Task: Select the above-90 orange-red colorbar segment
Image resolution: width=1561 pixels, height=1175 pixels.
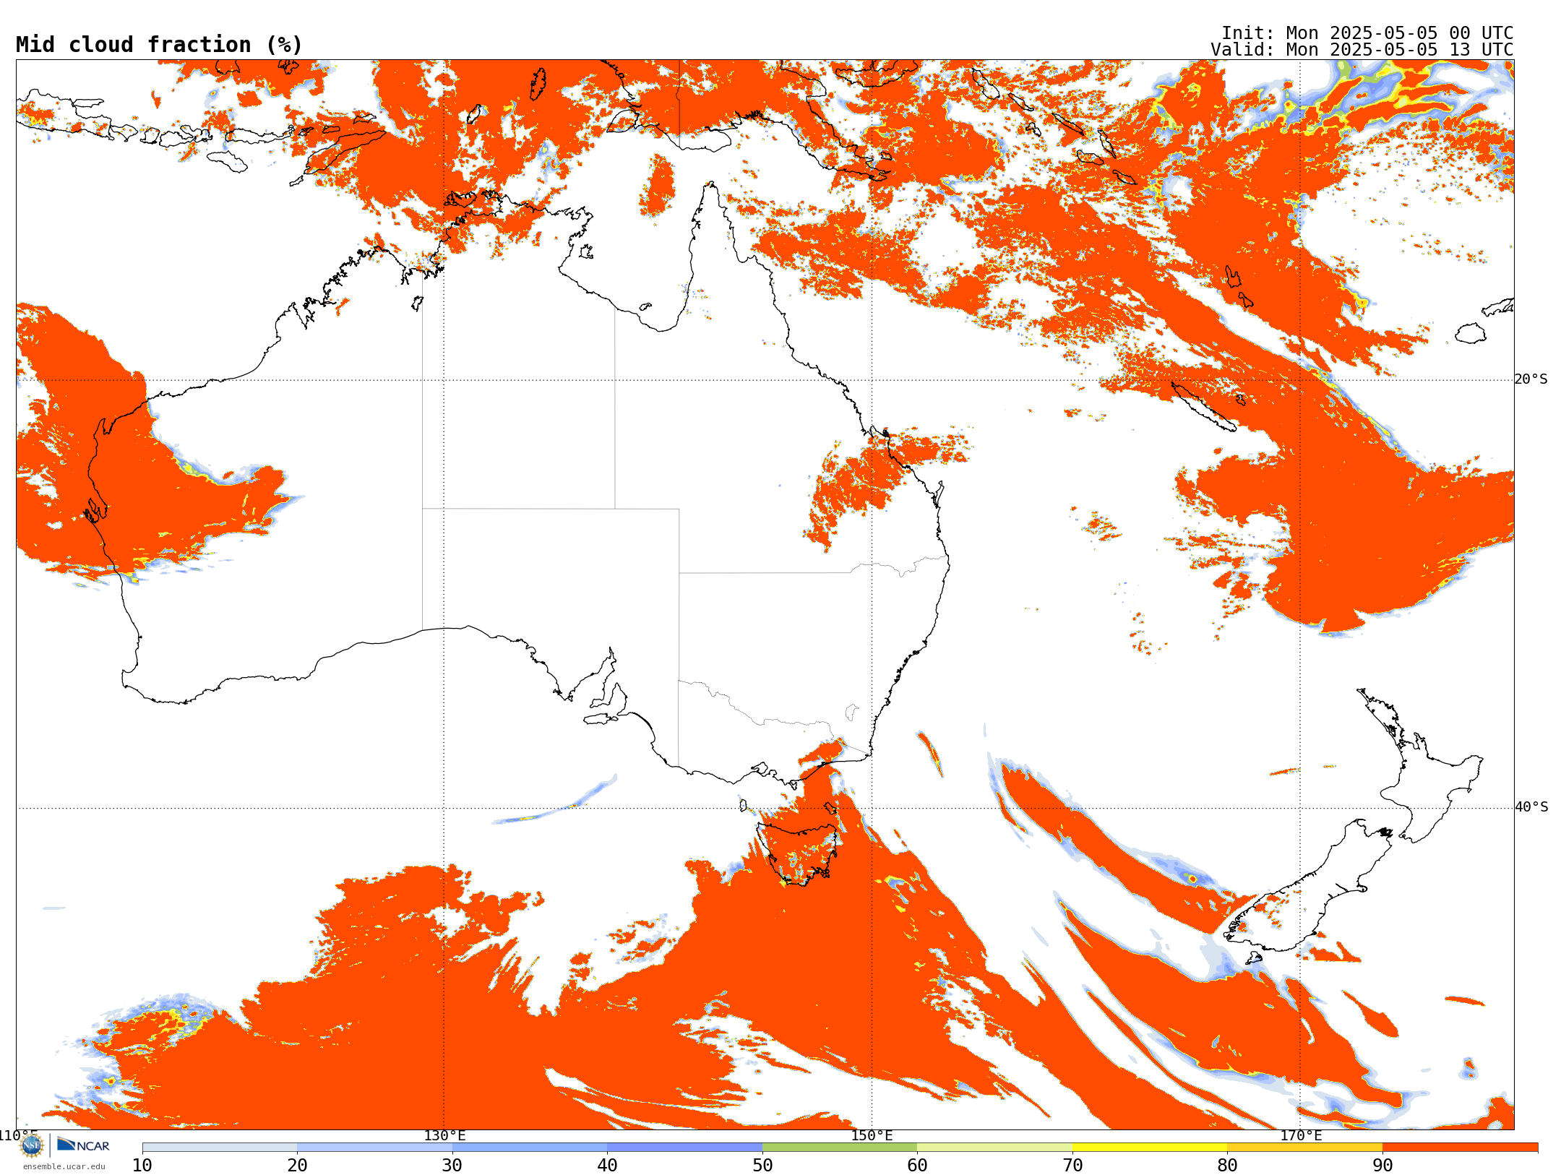Action: click(1460, 1148)
